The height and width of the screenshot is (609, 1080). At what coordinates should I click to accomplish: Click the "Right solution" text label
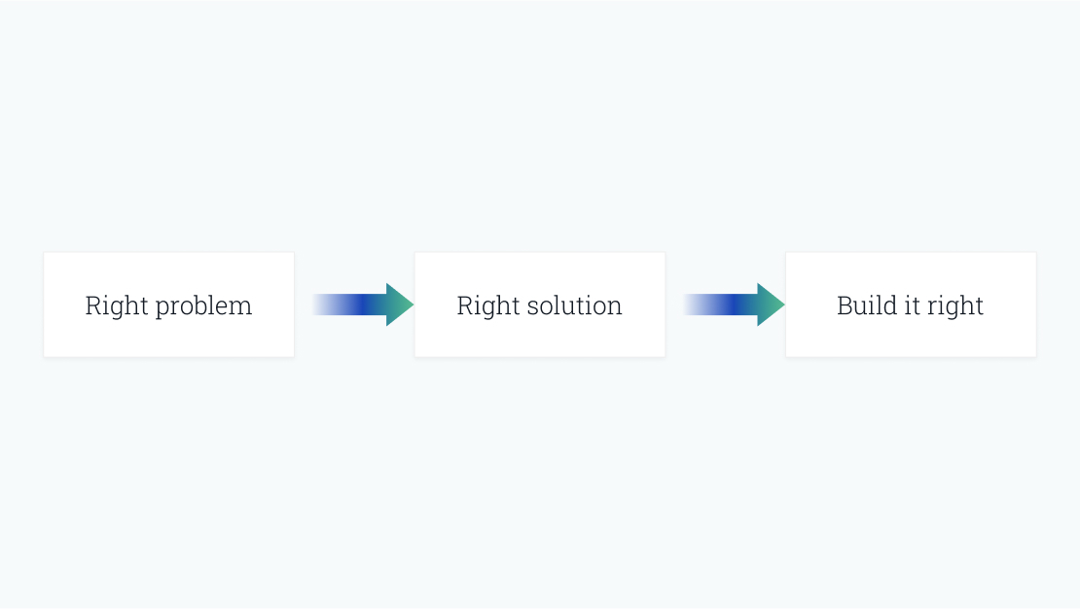[539, 305]
